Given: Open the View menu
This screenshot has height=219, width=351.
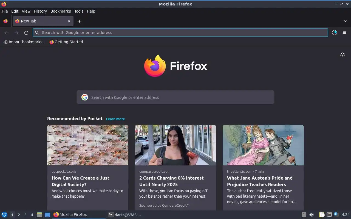Looking at the screenshot, I should point(26,11).
